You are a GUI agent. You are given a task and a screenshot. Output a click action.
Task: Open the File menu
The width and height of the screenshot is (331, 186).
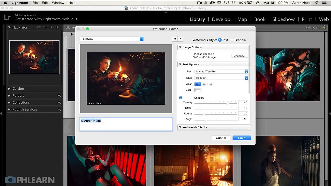(35, 3)
